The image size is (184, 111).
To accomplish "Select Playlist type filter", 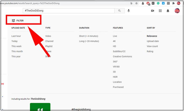I will click(x=49, y=46).
